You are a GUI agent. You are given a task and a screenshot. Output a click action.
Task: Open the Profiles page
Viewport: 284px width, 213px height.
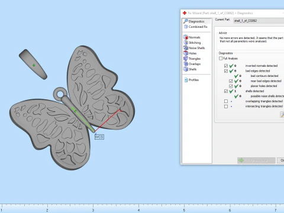coord(191,80)
